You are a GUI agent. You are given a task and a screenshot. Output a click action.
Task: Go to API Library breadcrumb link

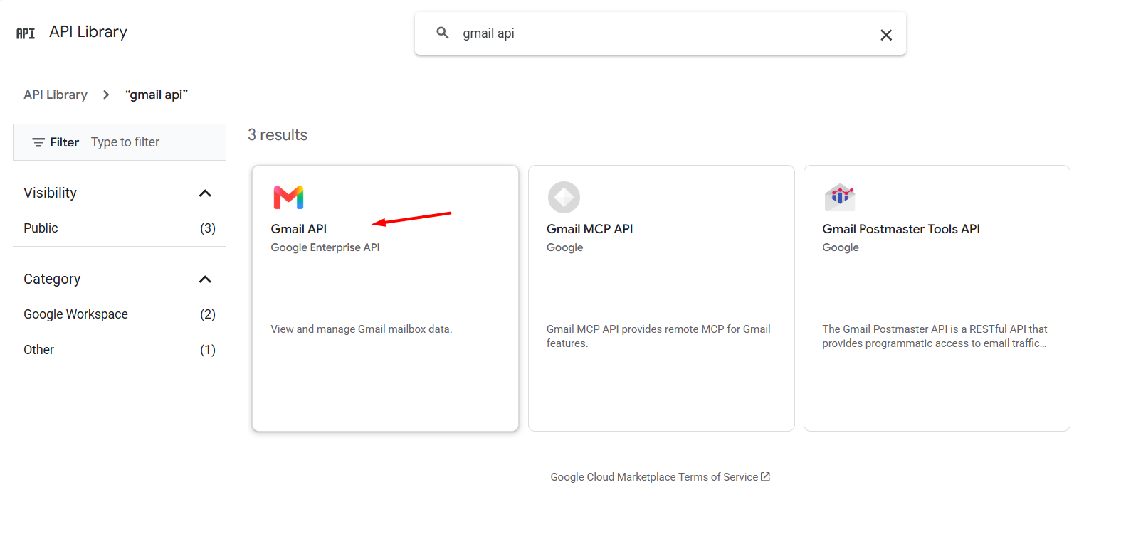click(56, 95)
